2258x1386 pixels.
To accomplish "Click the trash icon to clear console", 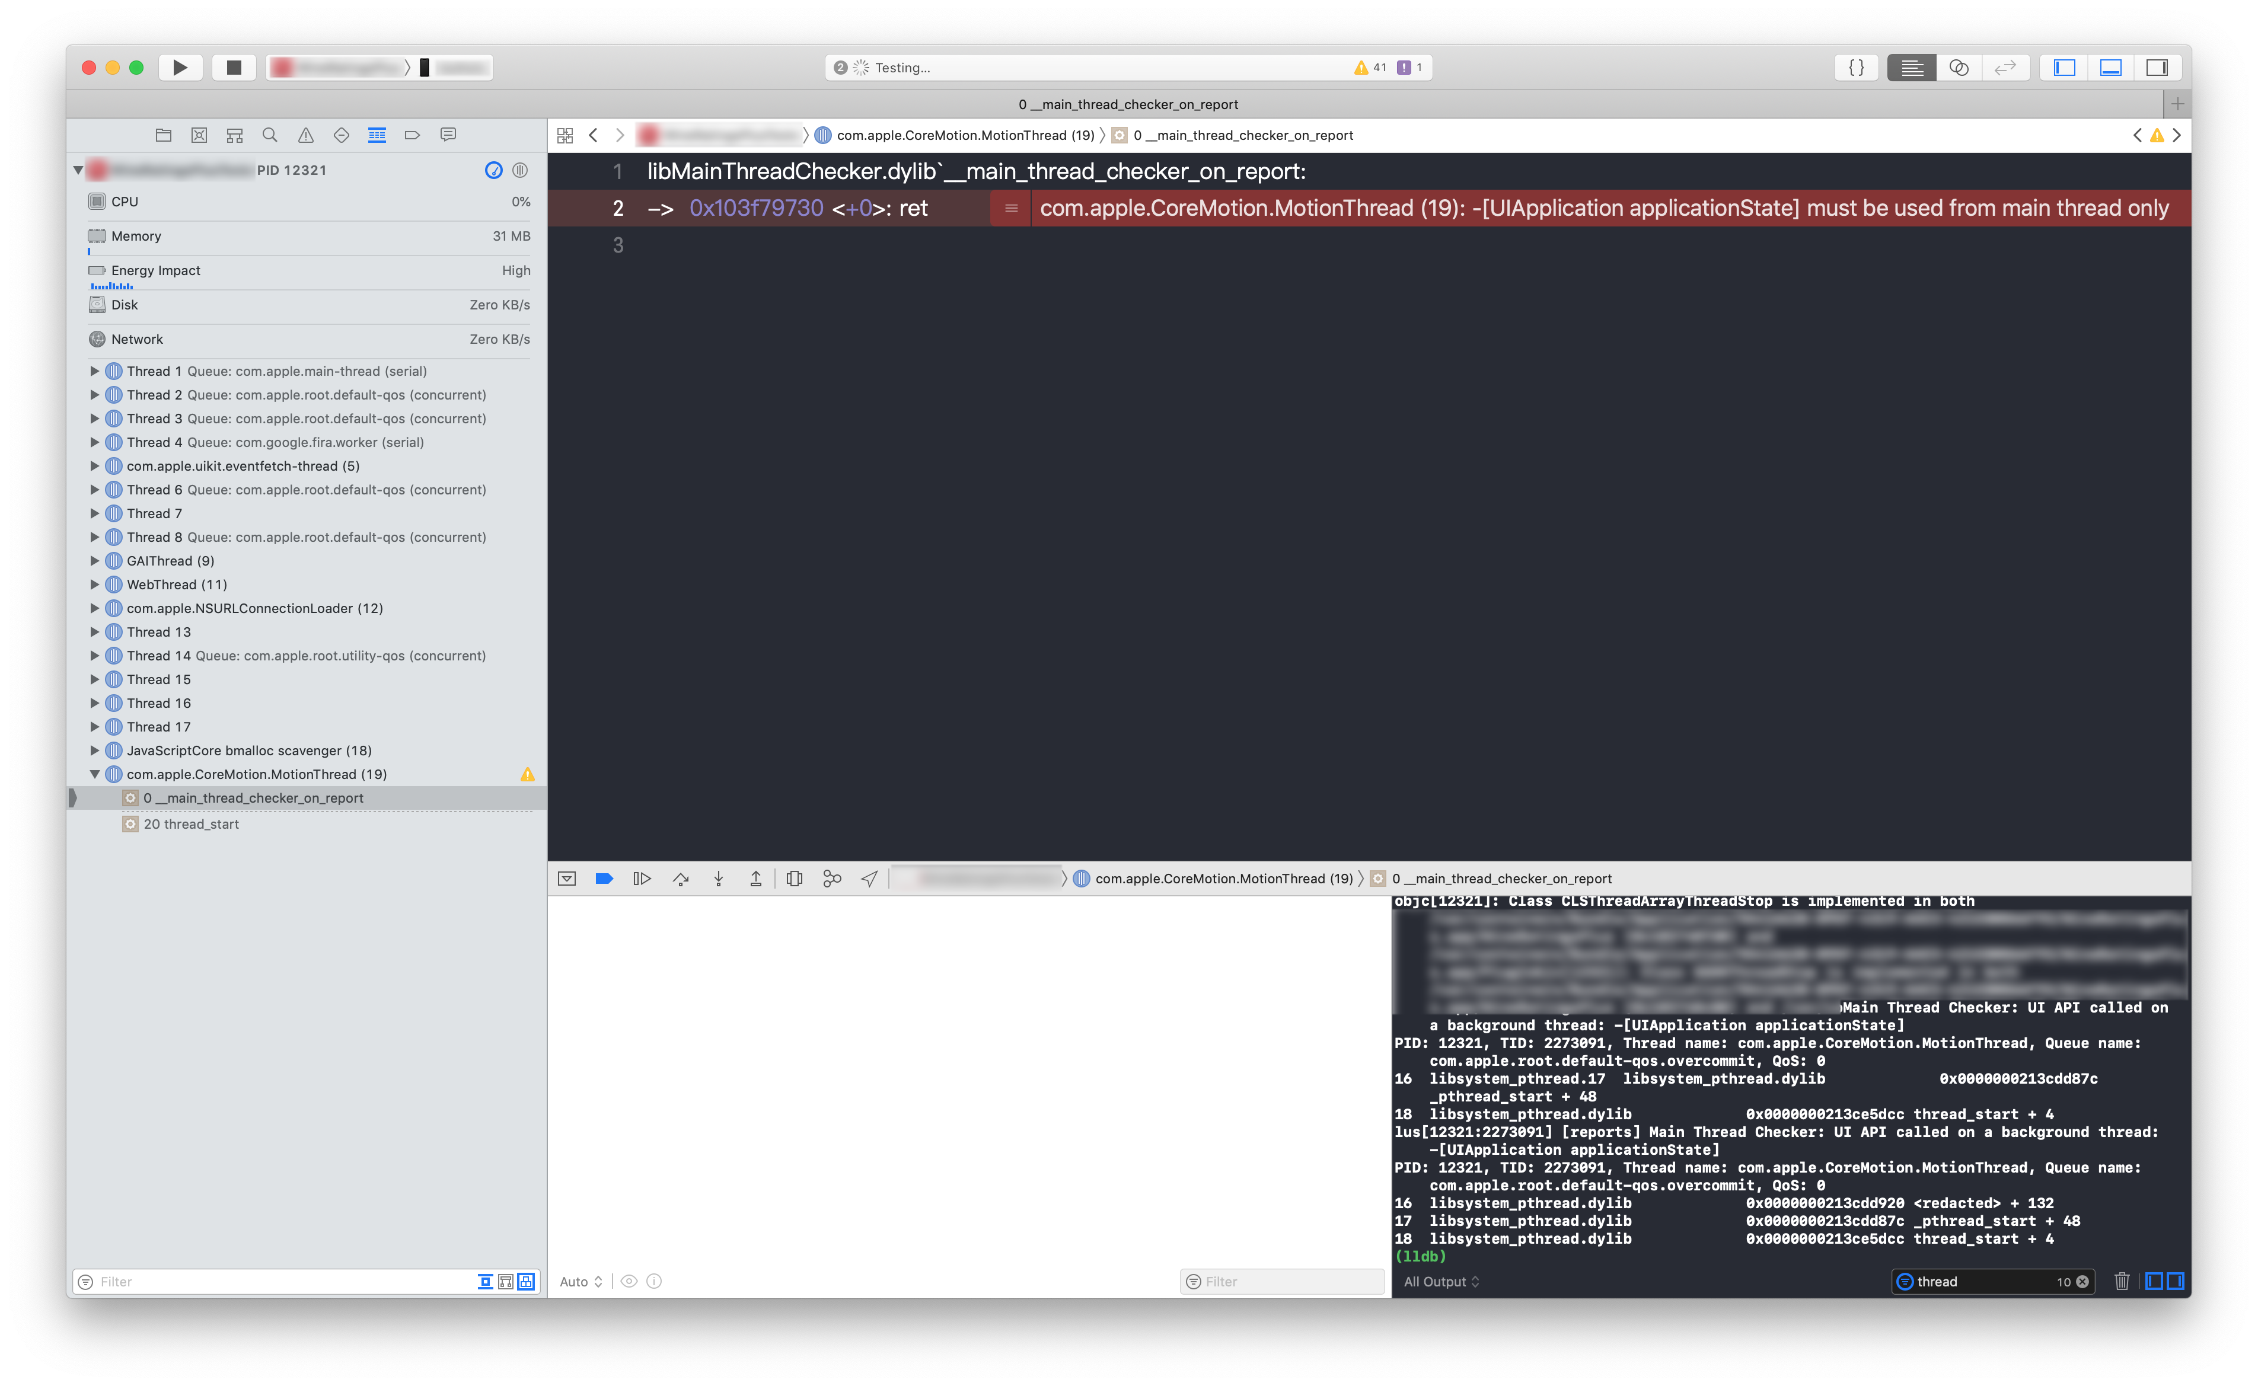I will click(x=2122, y=1282).
